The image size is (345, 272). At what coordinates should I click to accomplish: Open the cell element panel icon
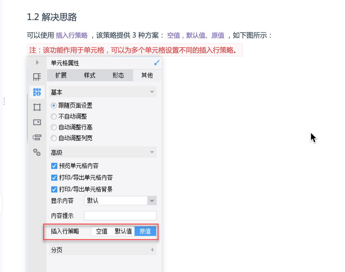(37, 77)
